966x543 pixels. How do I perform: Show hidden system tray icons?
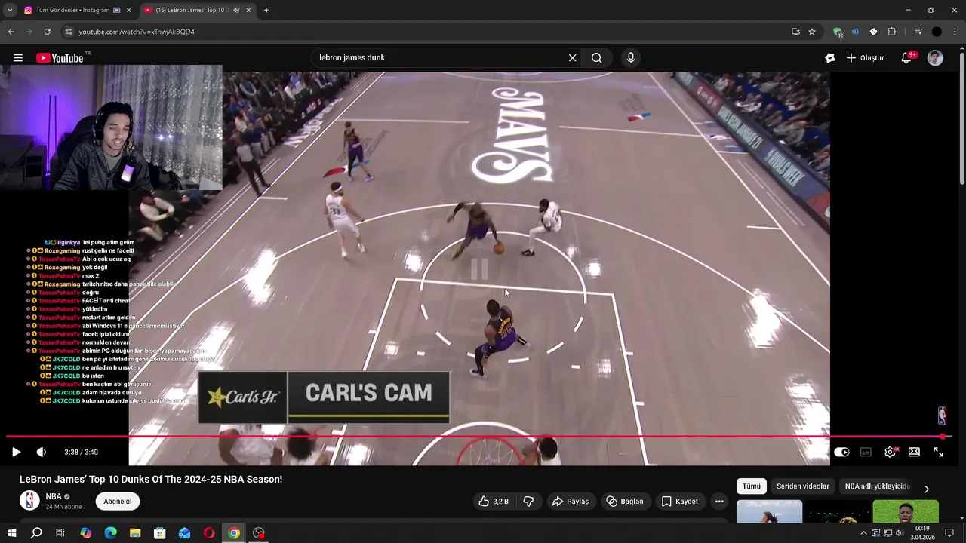coord(863,533)
